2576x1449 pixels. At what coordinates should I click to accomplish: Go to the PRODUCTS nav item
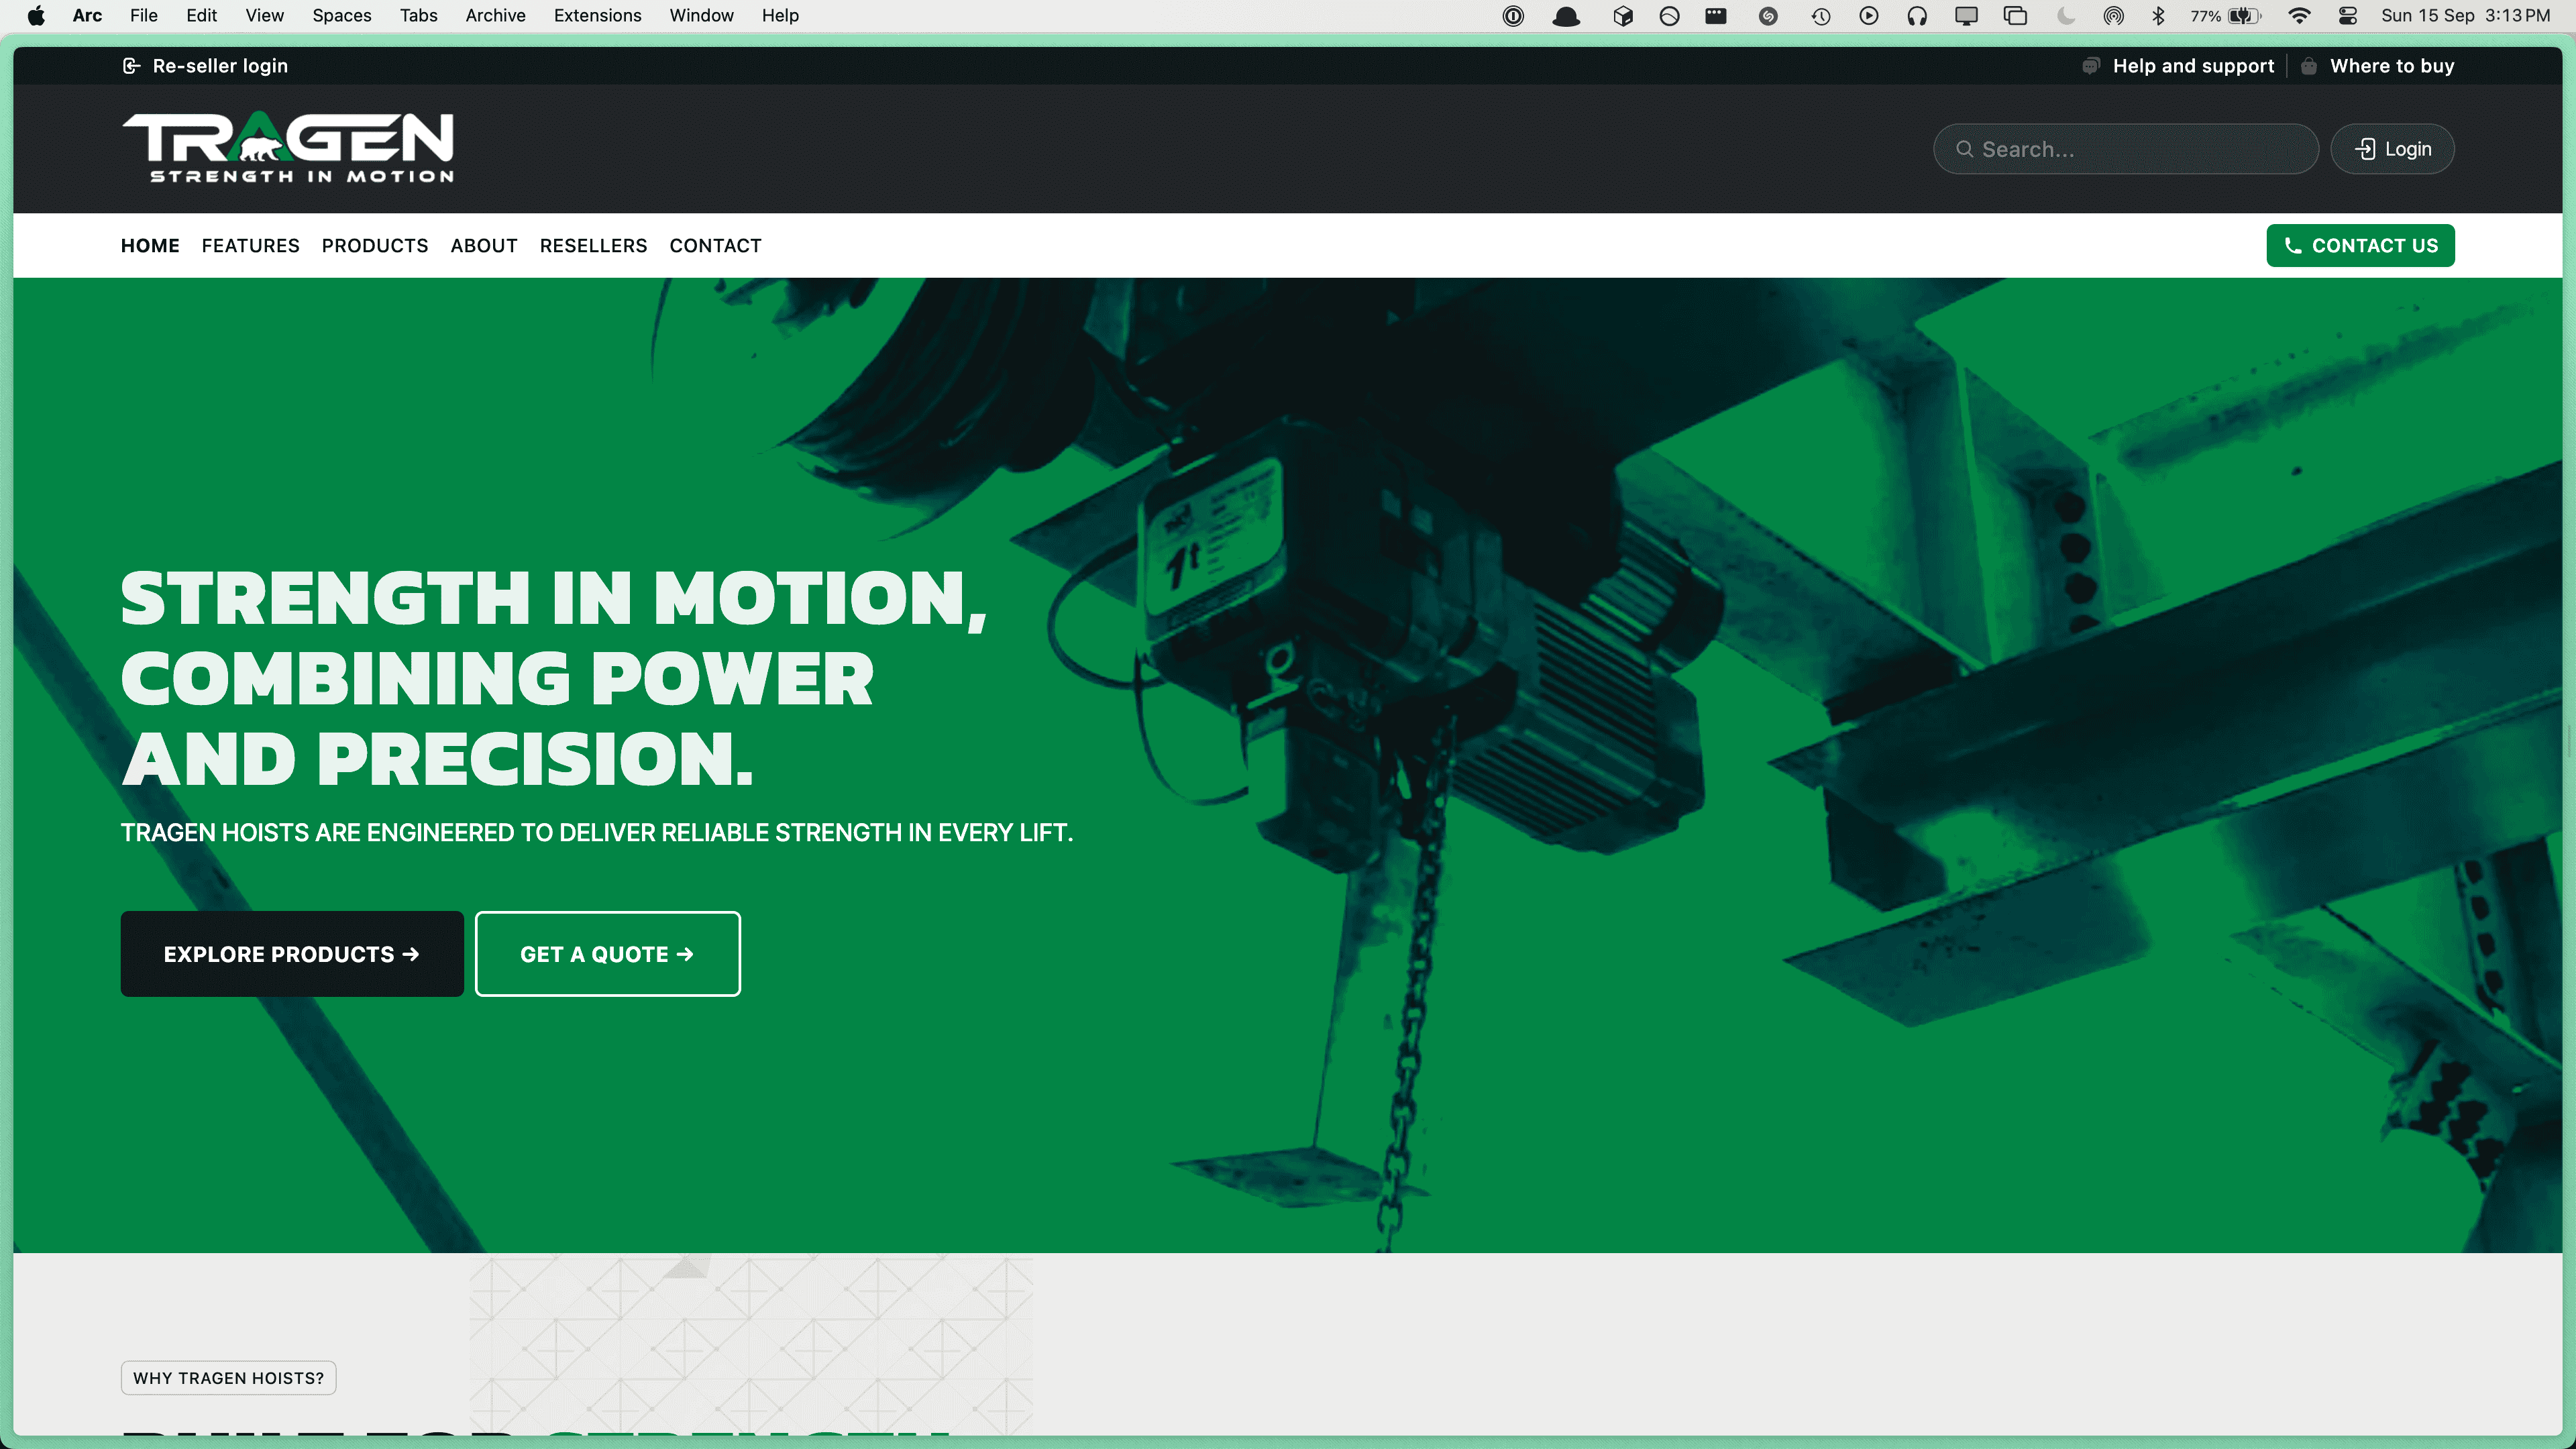(x=374, y=245)
